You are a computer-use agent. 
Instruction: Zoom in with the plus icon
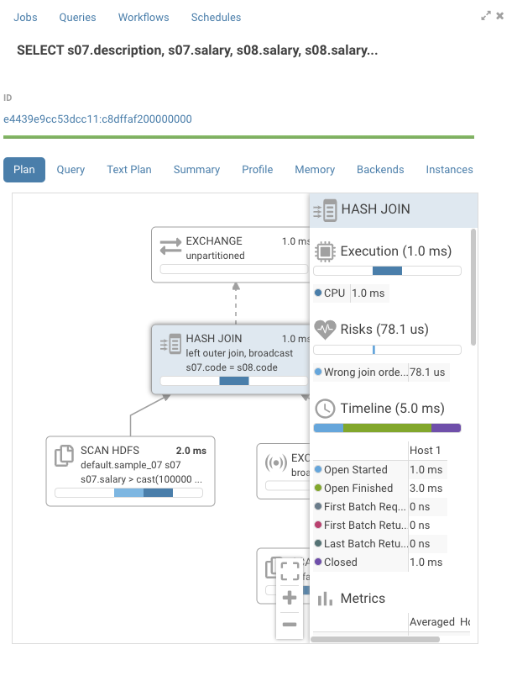290,598
